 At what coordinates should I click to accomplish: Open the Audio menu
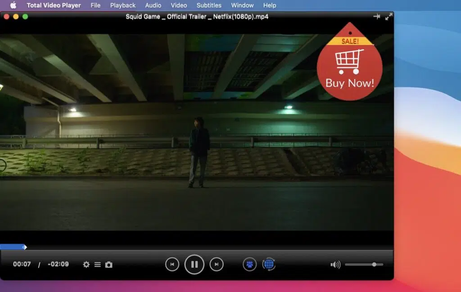pos(153,5)
